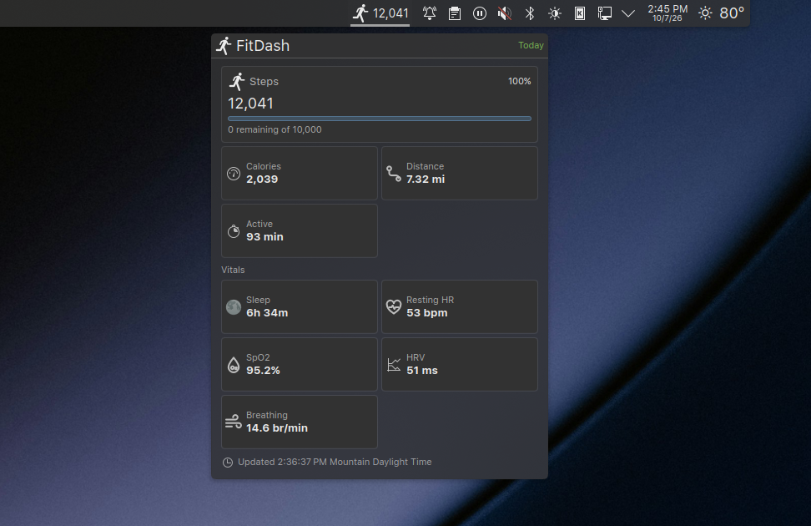
Task: Click the clock icon beside Updated time
Action: 228,463
